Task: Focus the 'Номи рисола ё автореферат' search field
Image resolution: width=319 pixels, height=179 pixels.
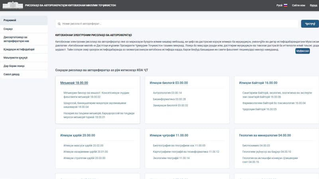Action: click(177, 24)
